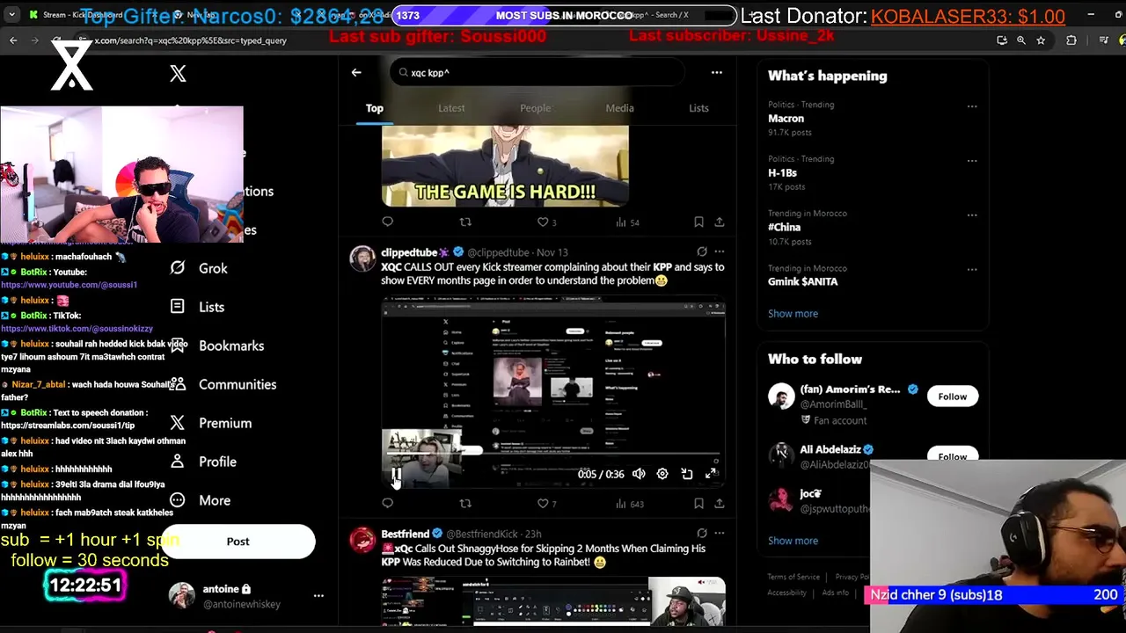Open Bestfriend's profile avatar
This screenshot has width=1126, height=633.
(362, 541)
